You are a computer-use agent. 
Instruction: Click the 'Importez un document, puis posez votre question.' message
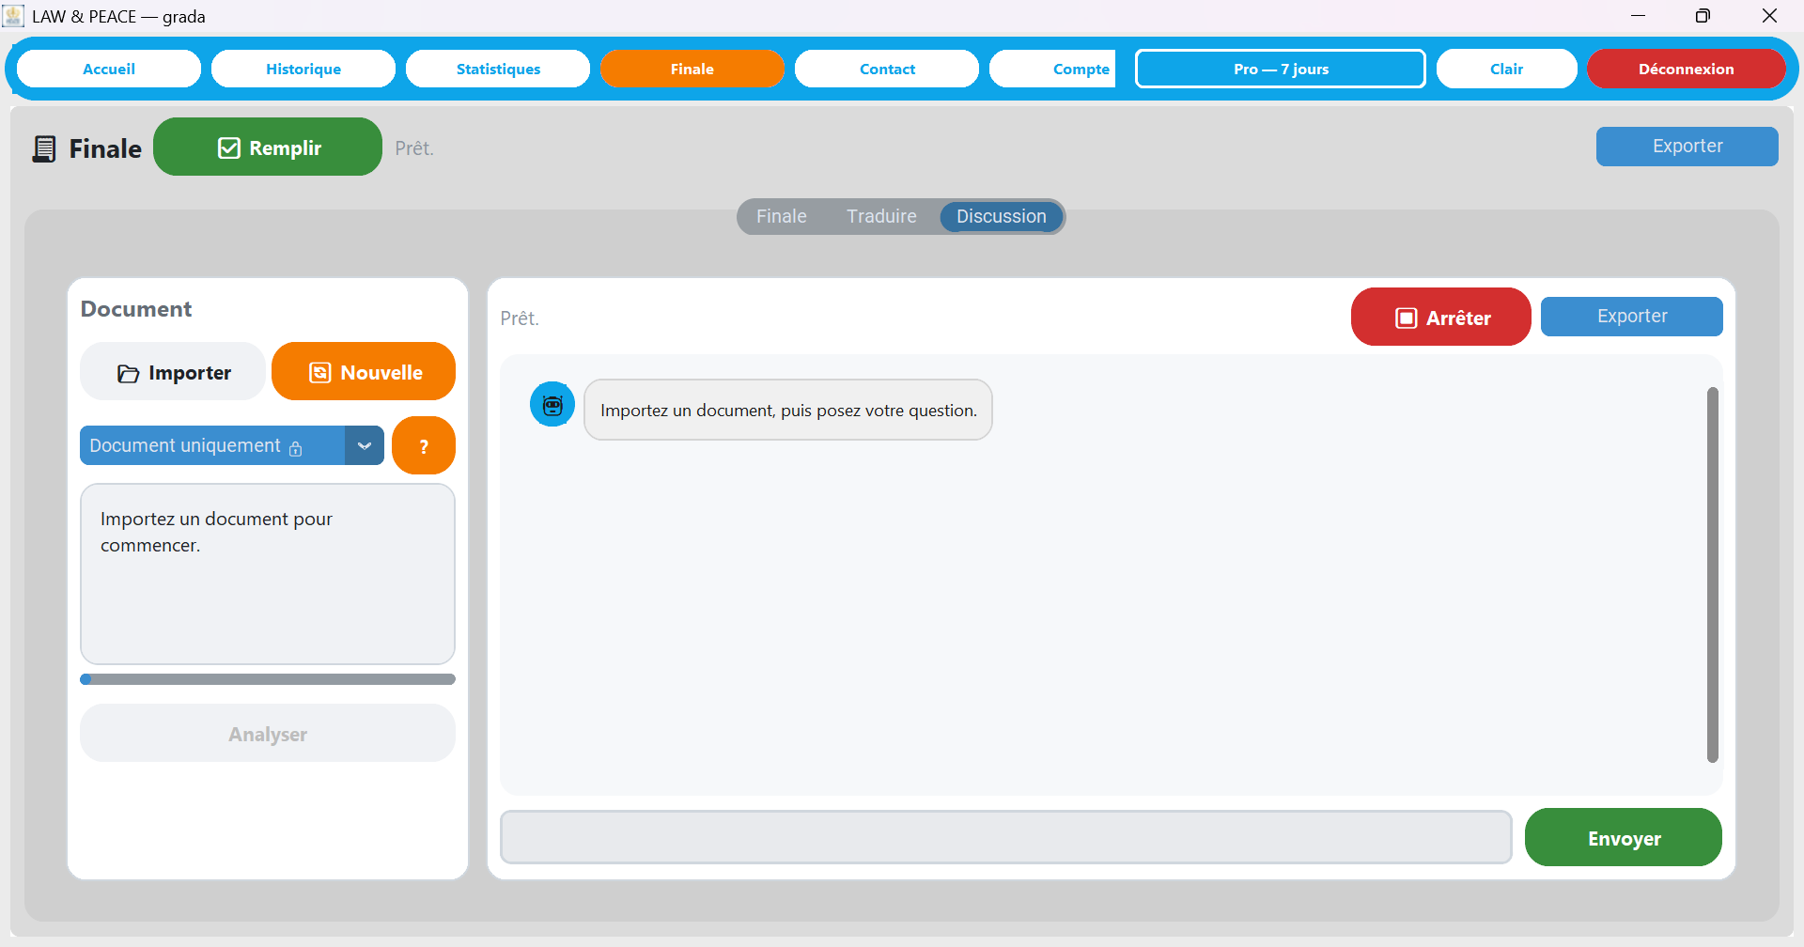tap(788, 410)
